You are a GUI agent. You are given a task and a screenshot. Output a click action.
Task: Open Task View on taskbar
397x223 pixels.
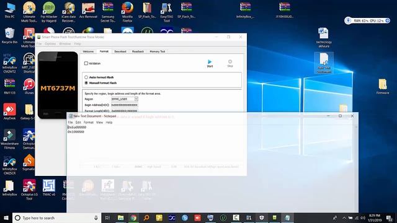(x=107, y=217)
